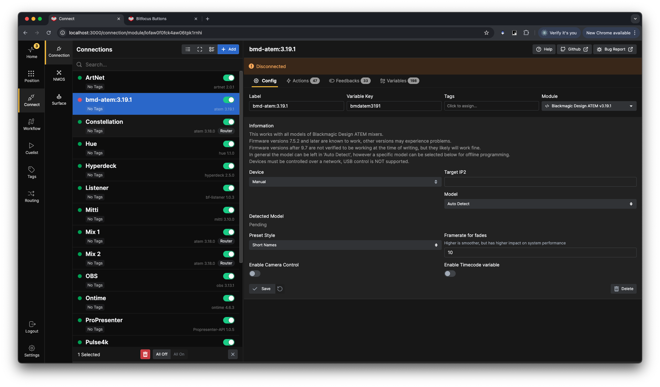Toggle the Mitti connection switch
The height and width of the screenshot is (387, 660).
[x=229, y=210]
